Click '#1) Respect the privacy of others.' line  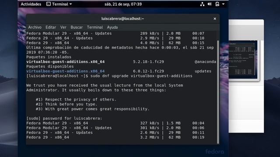pos(76,99)
